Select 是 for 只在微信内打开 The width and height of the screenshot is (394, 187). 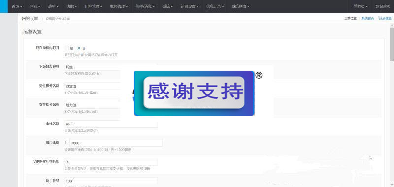(x=66, y=48)
